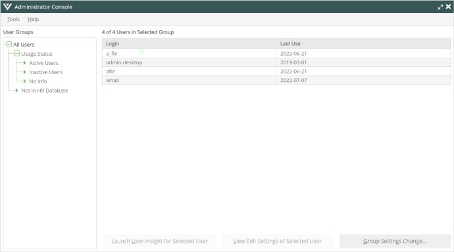Select Active Users group
Image resolution: width=454 pixels, height=252 pixels.
[43, 63]
